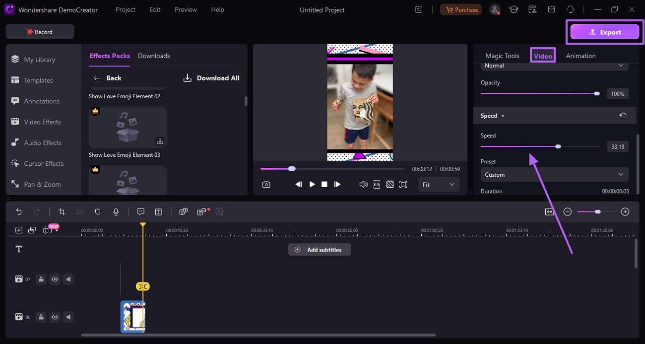The height and width of the screenshot is (344, 645).
Task: Open the notes icon in title bar
Action: point(419,9)
